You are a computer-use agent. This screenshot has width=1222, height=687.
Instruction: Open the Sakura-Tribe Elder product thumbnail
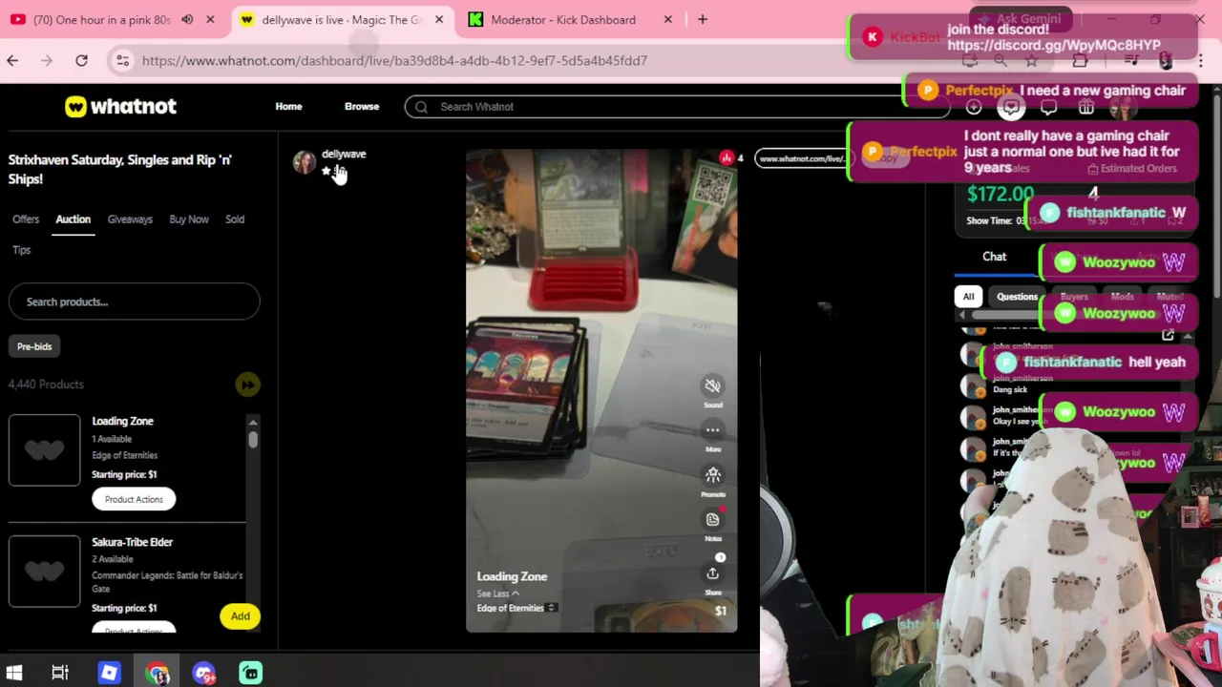click(x=44, y=572)
